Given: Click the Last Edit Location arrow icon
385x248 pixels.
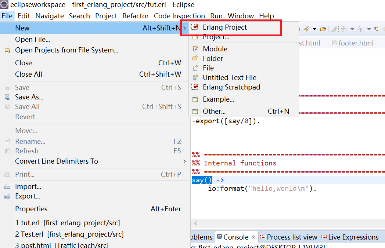Looking at the screenshot, I should [377, 29].
